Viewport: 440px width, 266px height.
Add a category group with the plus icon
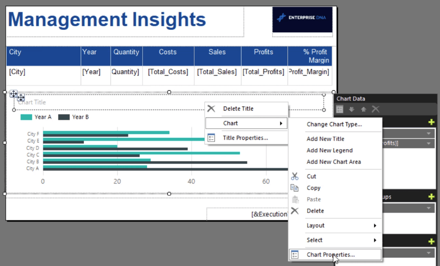pyautogui.click(x=431, y=197)
